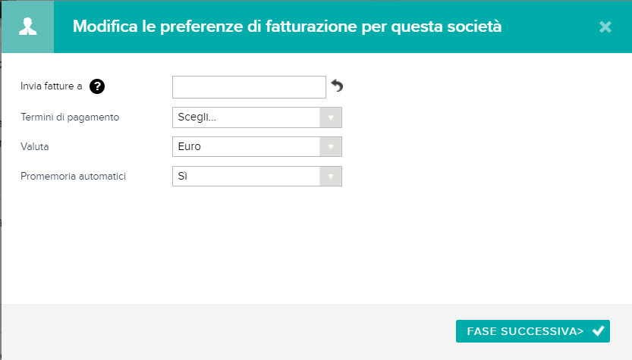
Task: Reset the invoice recipient with the undo arrow
Action: (337, 86)
